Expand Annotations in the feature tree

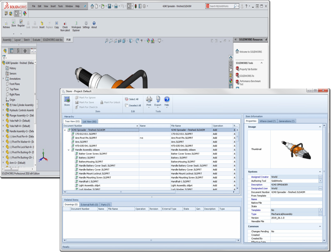[3, 79]
